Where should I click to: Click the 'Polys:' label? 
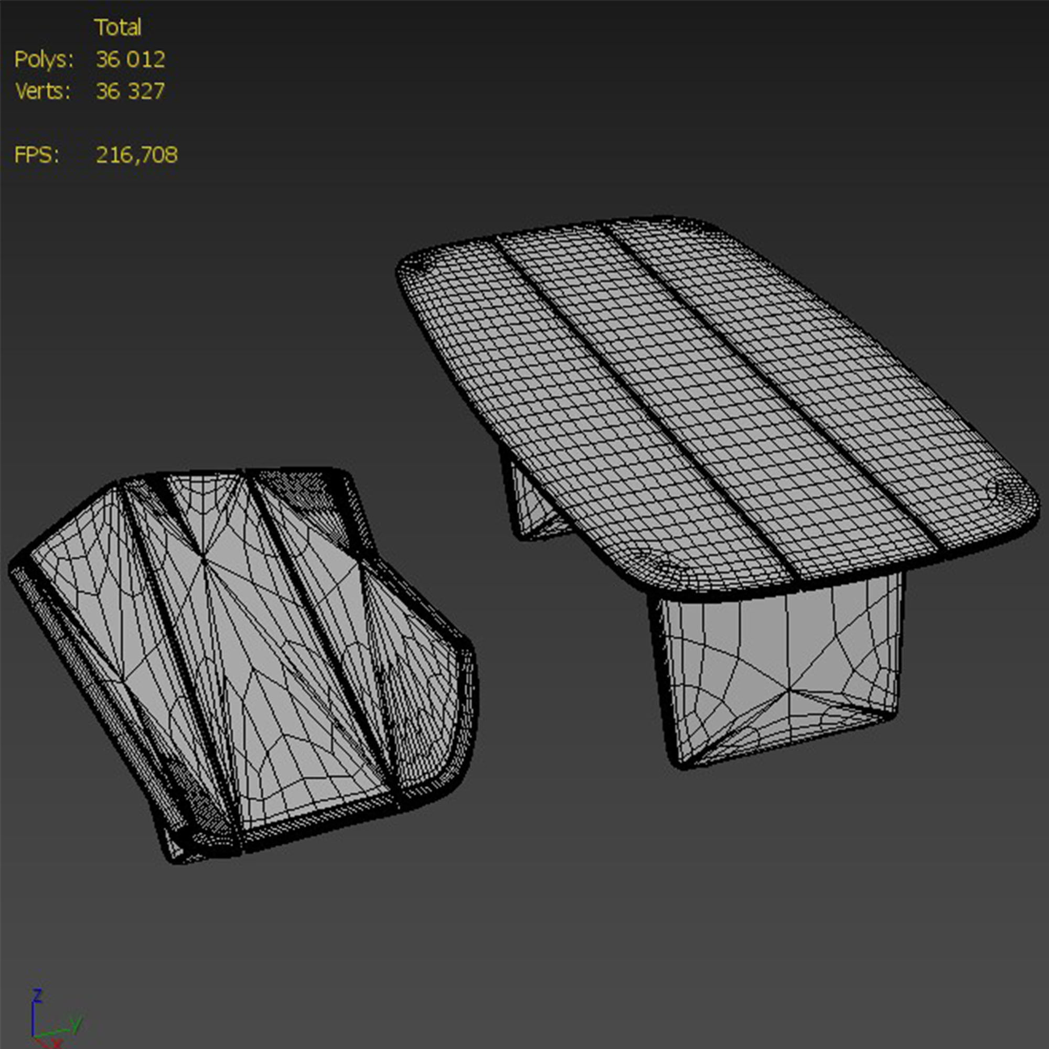click(x=44, y=60)
